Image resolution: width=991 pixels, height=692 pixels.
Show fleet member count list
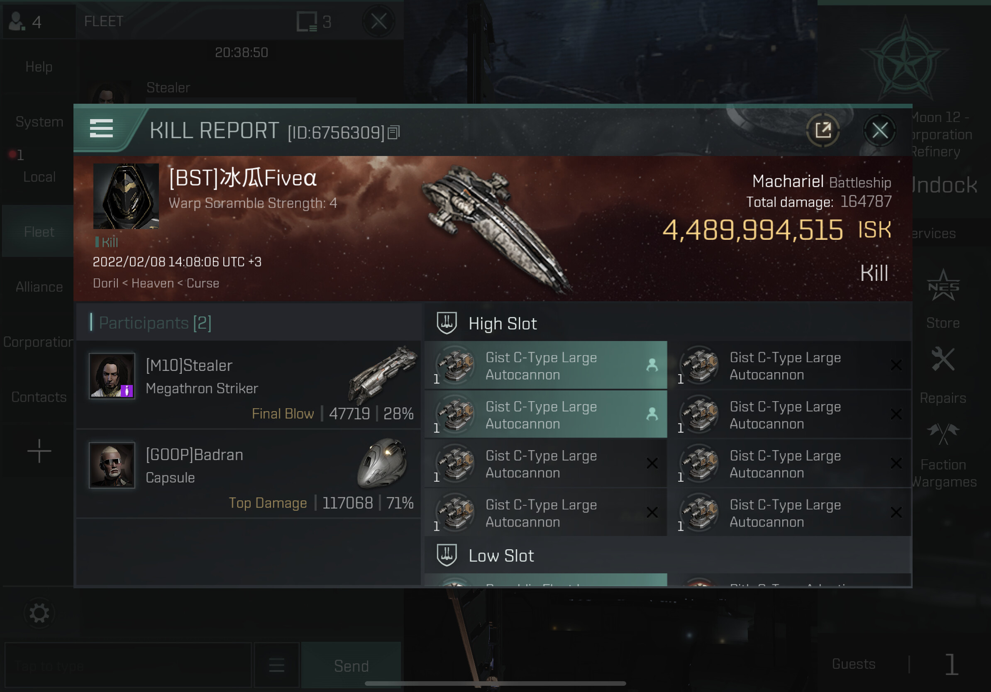[x=26, y=22]
